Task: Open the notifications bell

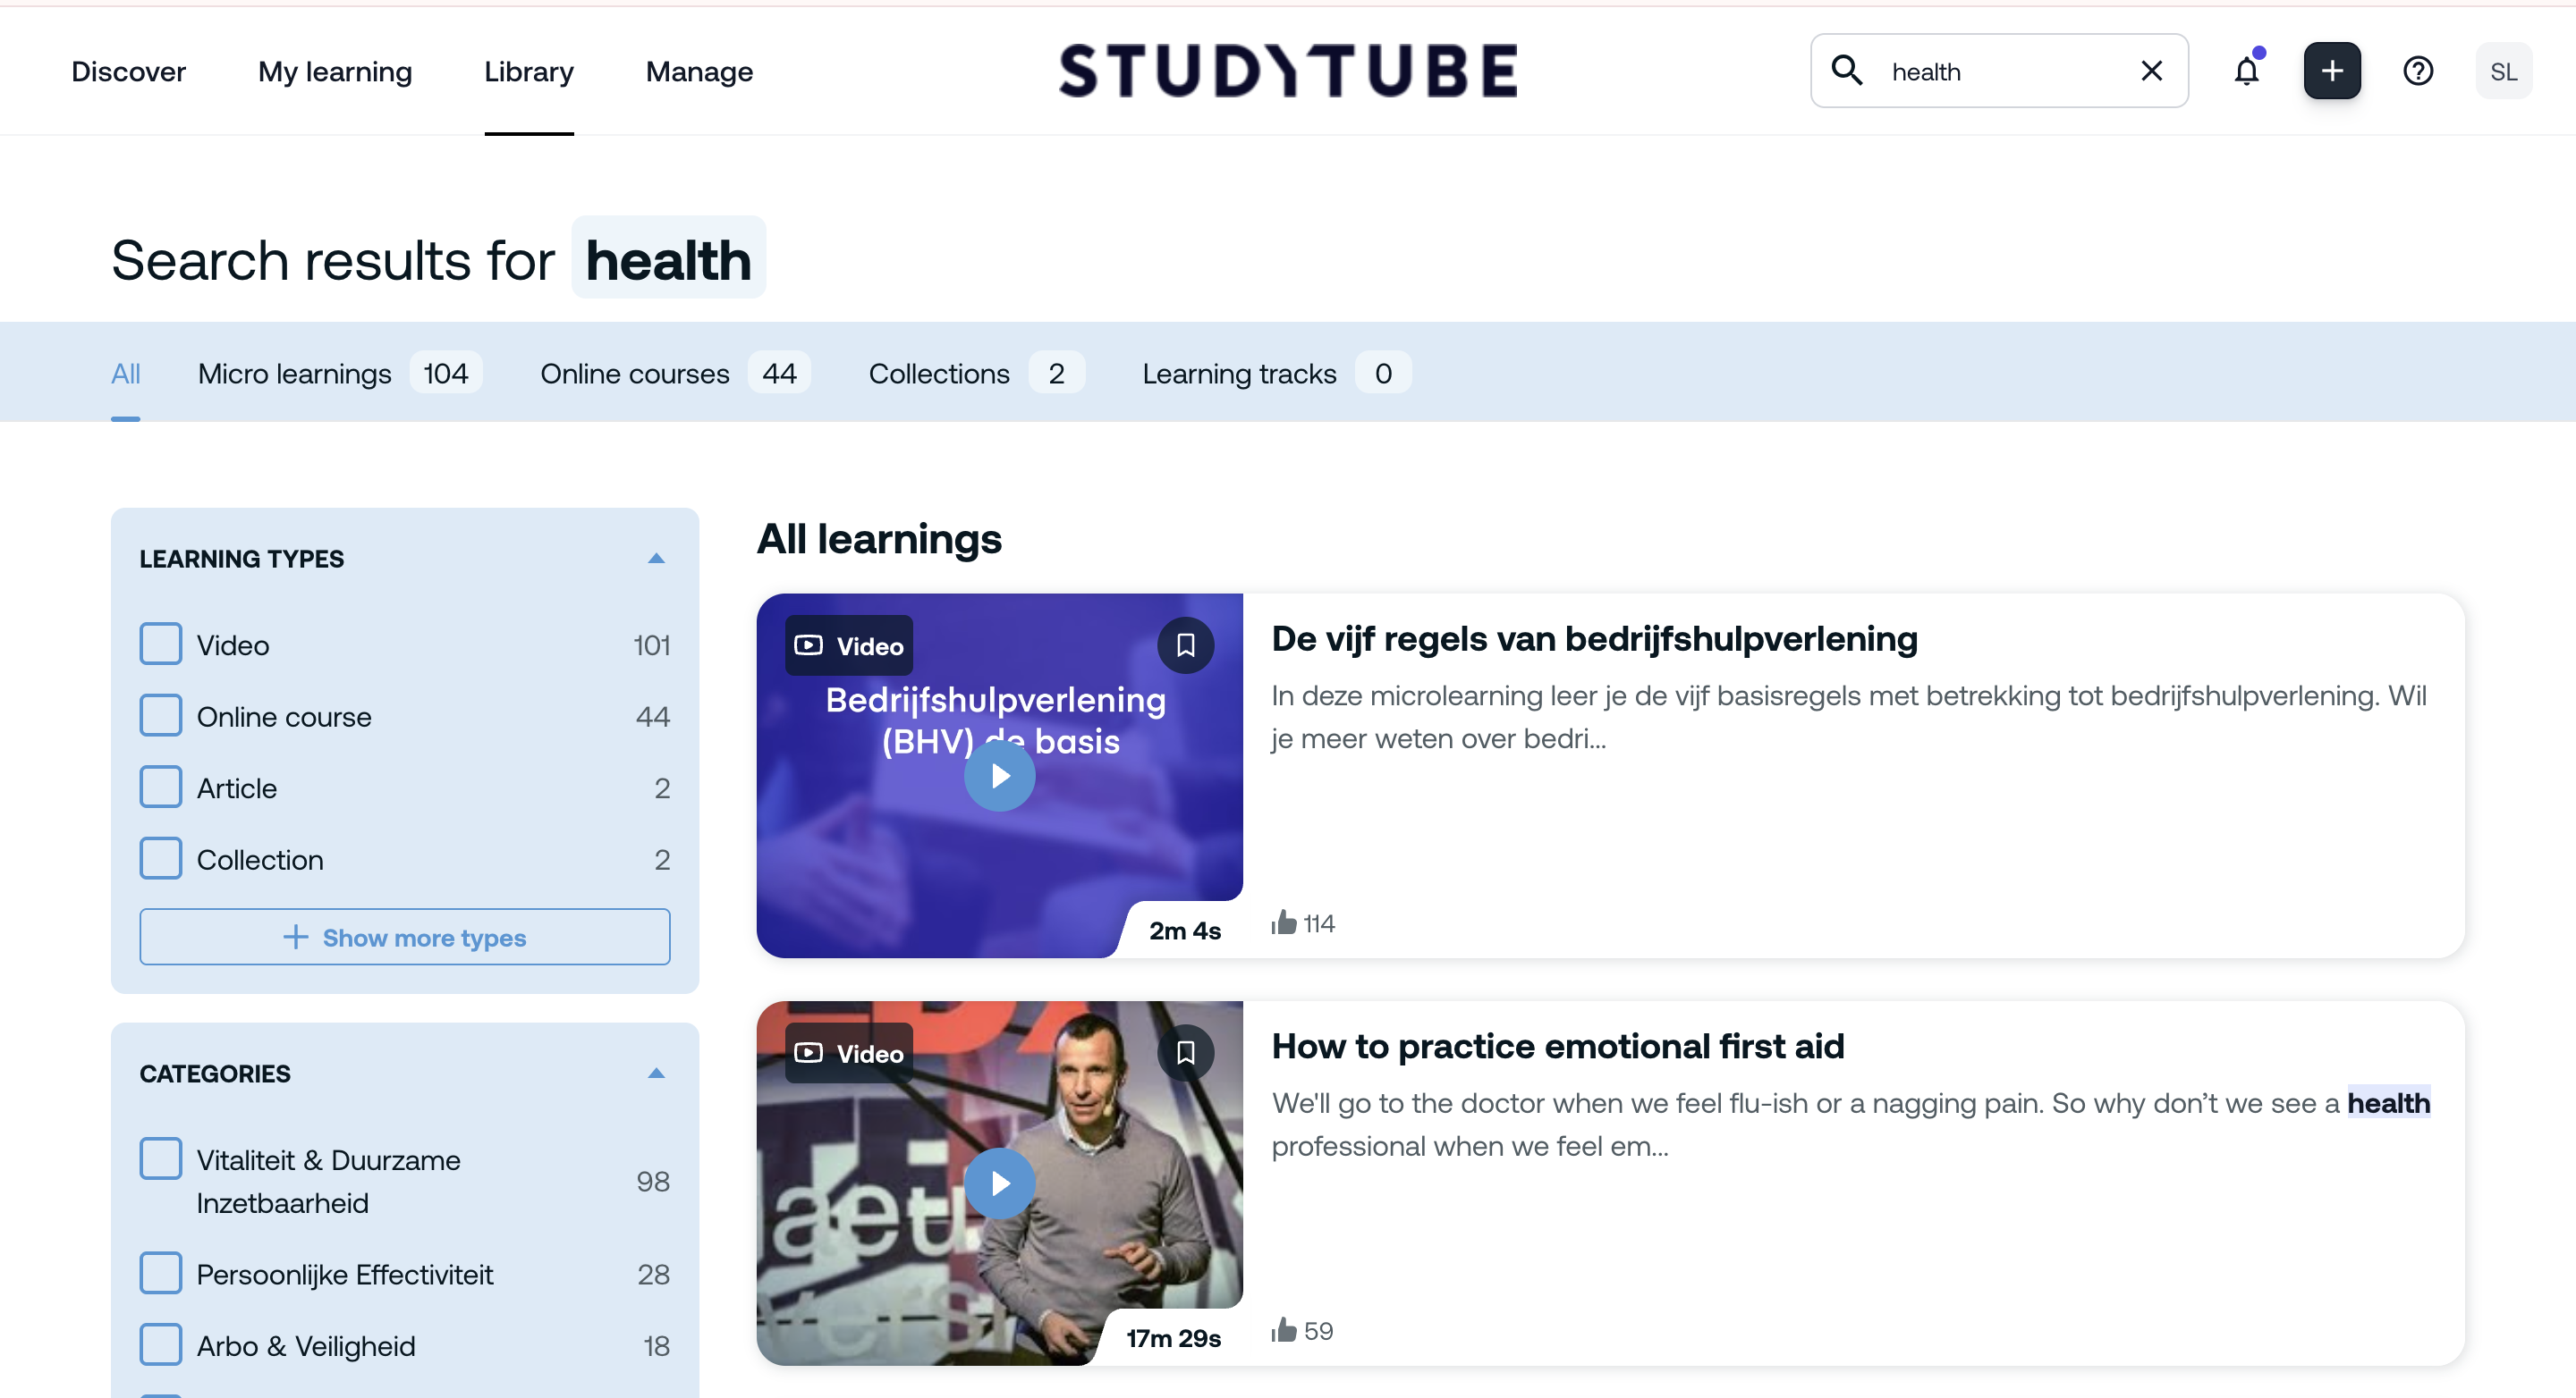Action: point(2246,71)
